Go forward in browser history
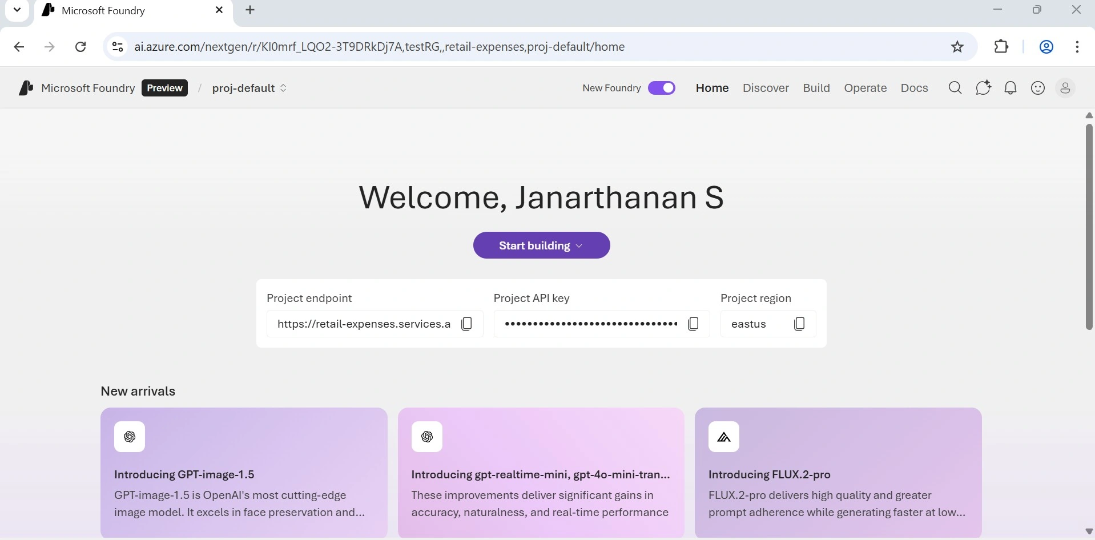Image resolution: width=1095 pixels, height=540 pixels. click(x=50, y=47)
